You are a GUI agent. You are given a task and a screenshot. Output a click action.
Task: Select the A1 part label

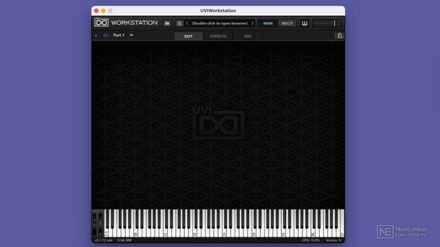click(x=105, y=35)
